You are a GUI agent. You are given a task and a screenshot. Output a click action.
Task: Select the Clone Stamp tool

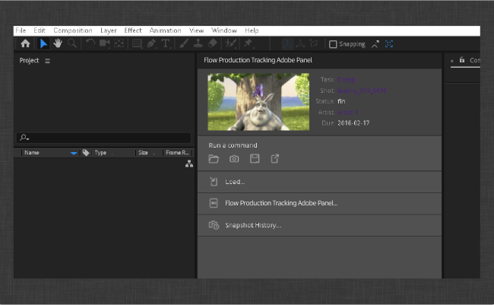[x=198, y=43]
